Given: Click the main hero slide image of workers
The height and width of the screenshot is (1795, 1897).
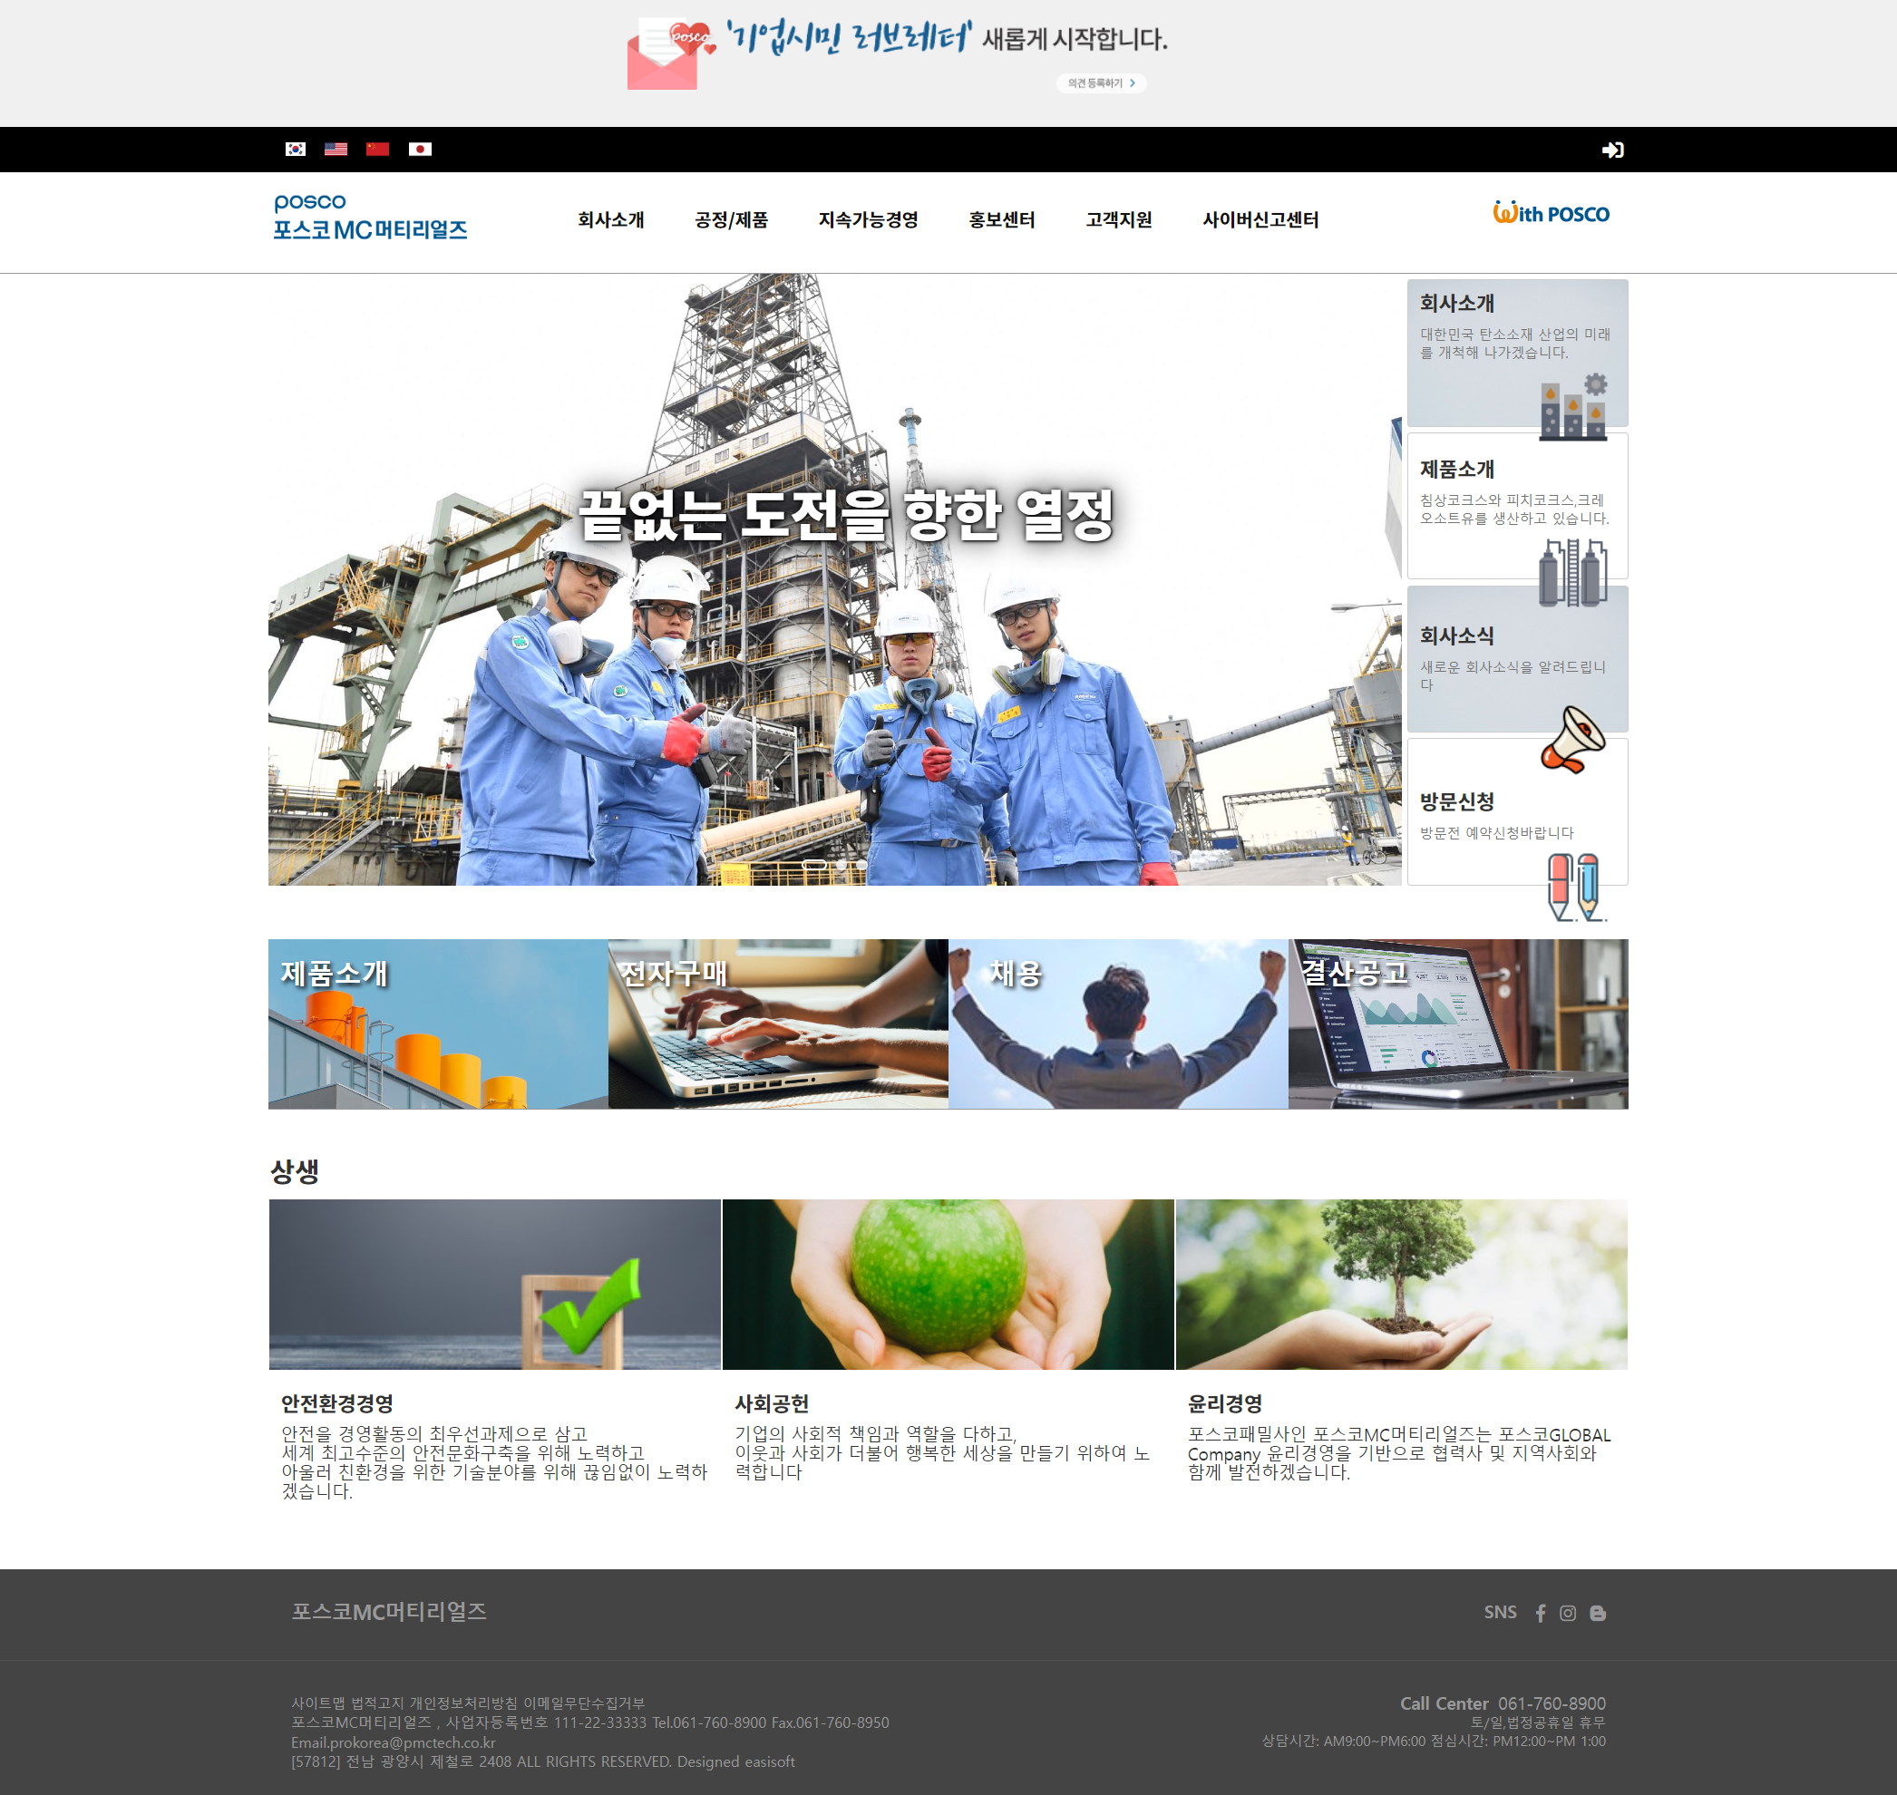Looking at the screenshot, I should click(x=834, y=580).
